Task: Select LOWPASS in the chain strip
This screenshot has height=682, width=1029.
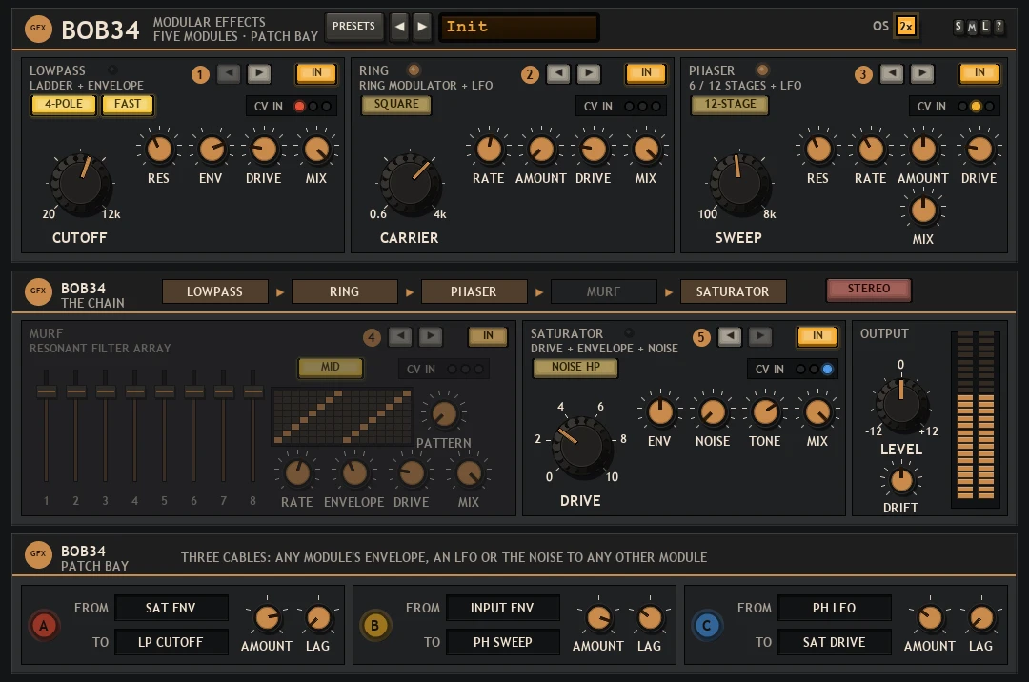Action: point(214,291)
